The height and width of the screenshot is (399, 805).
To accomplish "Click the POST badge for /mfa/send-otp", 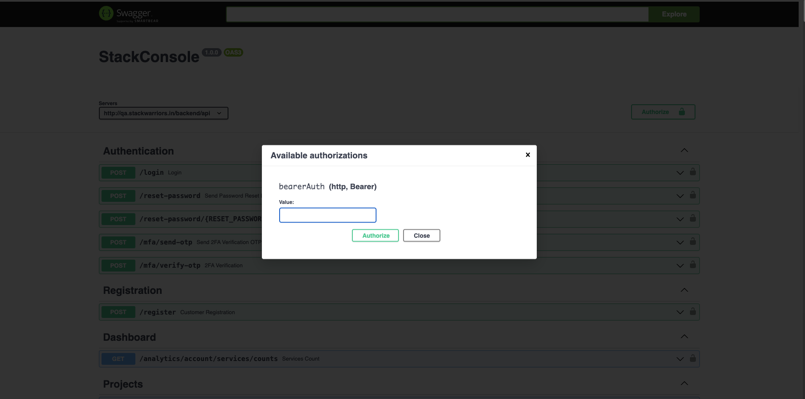I will (x=118, y=242).
